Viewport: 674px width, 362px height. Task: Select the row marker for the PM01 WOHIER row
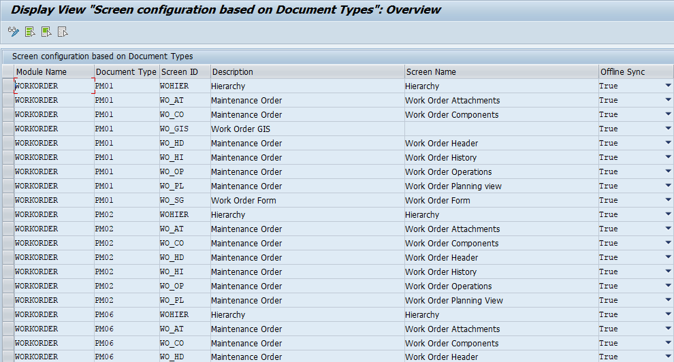pyautogui.click(x=7, y=86)
